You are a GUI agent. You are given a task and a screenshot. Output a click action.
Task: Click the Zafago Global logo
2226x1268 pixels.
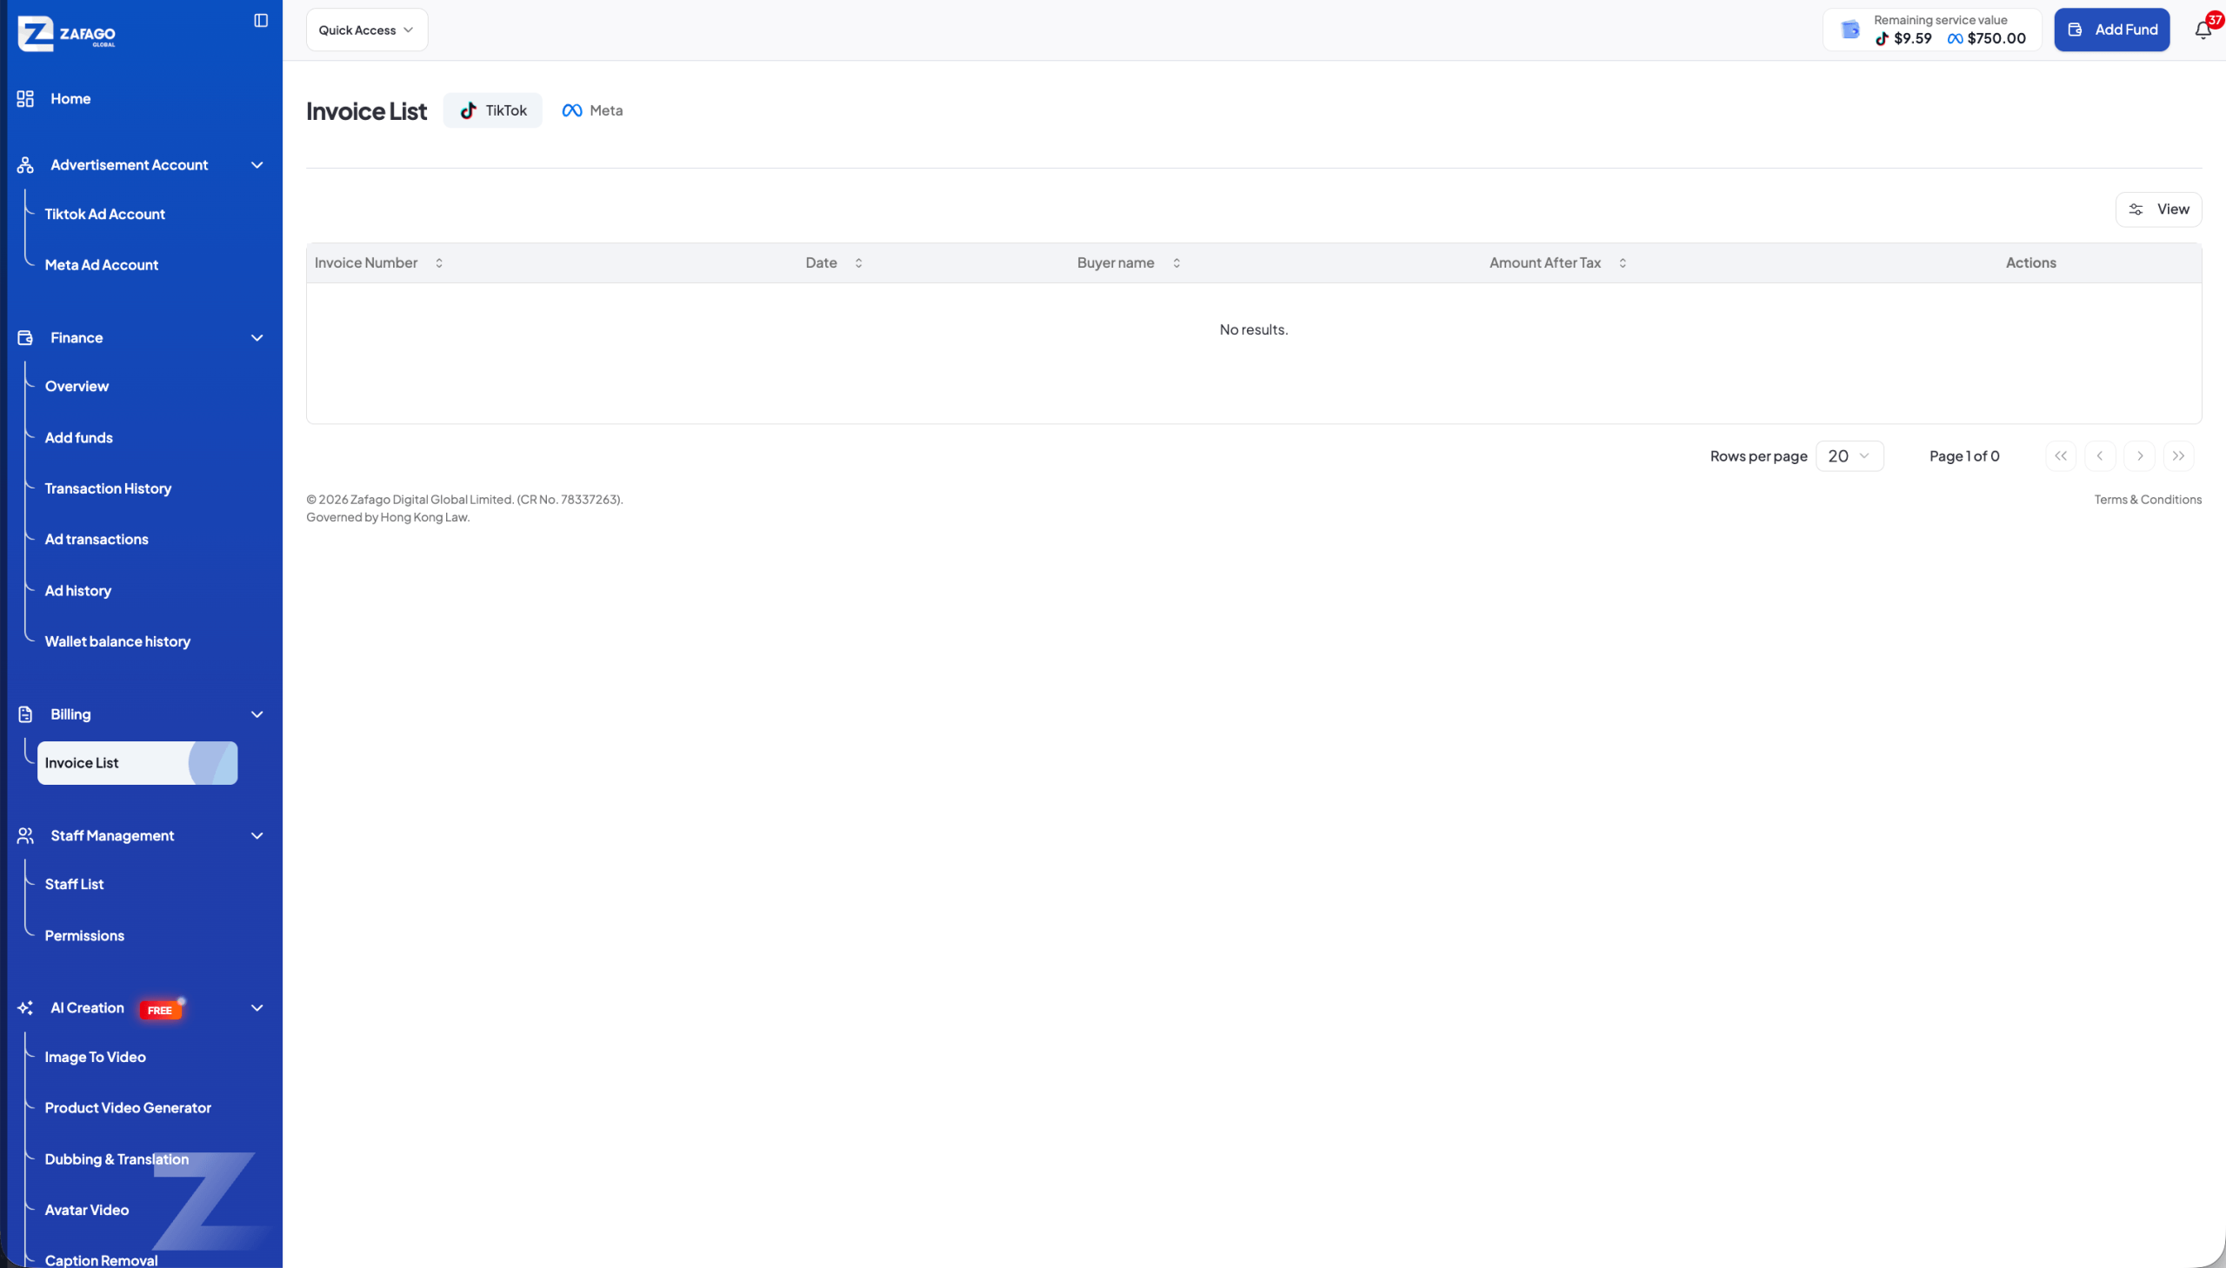point(66,34)
